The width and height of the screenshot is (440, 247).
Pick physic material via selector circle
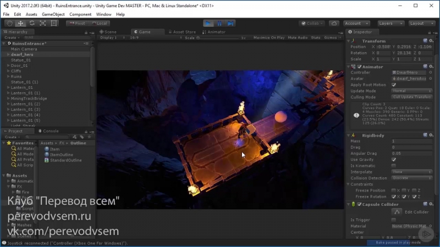click(431, 226)
